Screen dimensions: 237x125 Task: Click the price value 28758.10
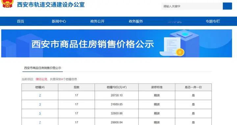(117, 95)
